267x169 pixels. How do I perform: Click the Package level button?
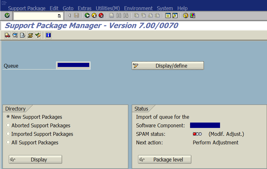tap(165, 160)
